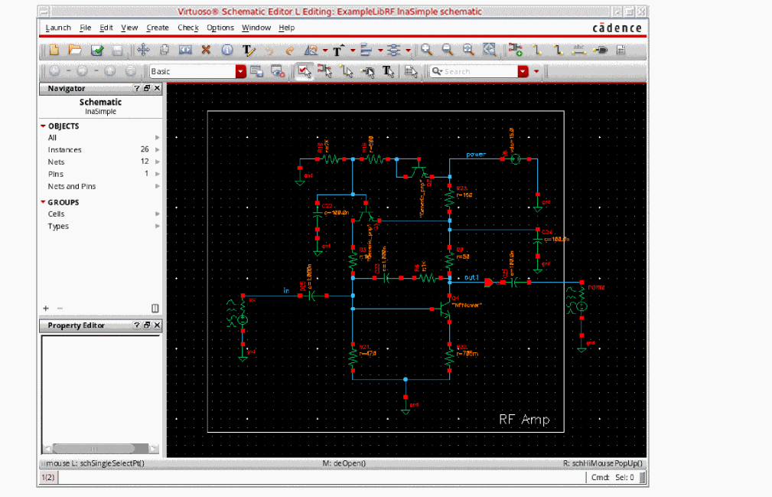Screen dimensions: 772x497
Task: Toggle the selection filter checkmark-cursor button
Action: 304,71
